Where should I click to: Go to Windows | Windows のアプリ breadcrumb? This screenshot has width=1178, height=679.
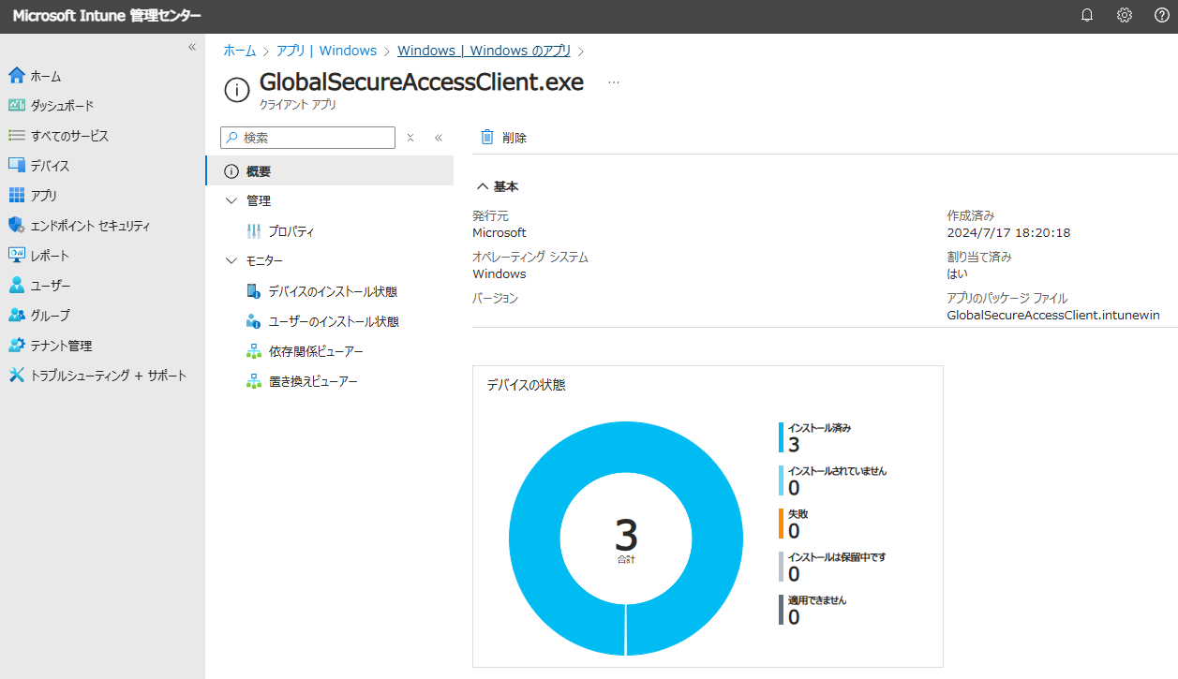coord(484,51)
